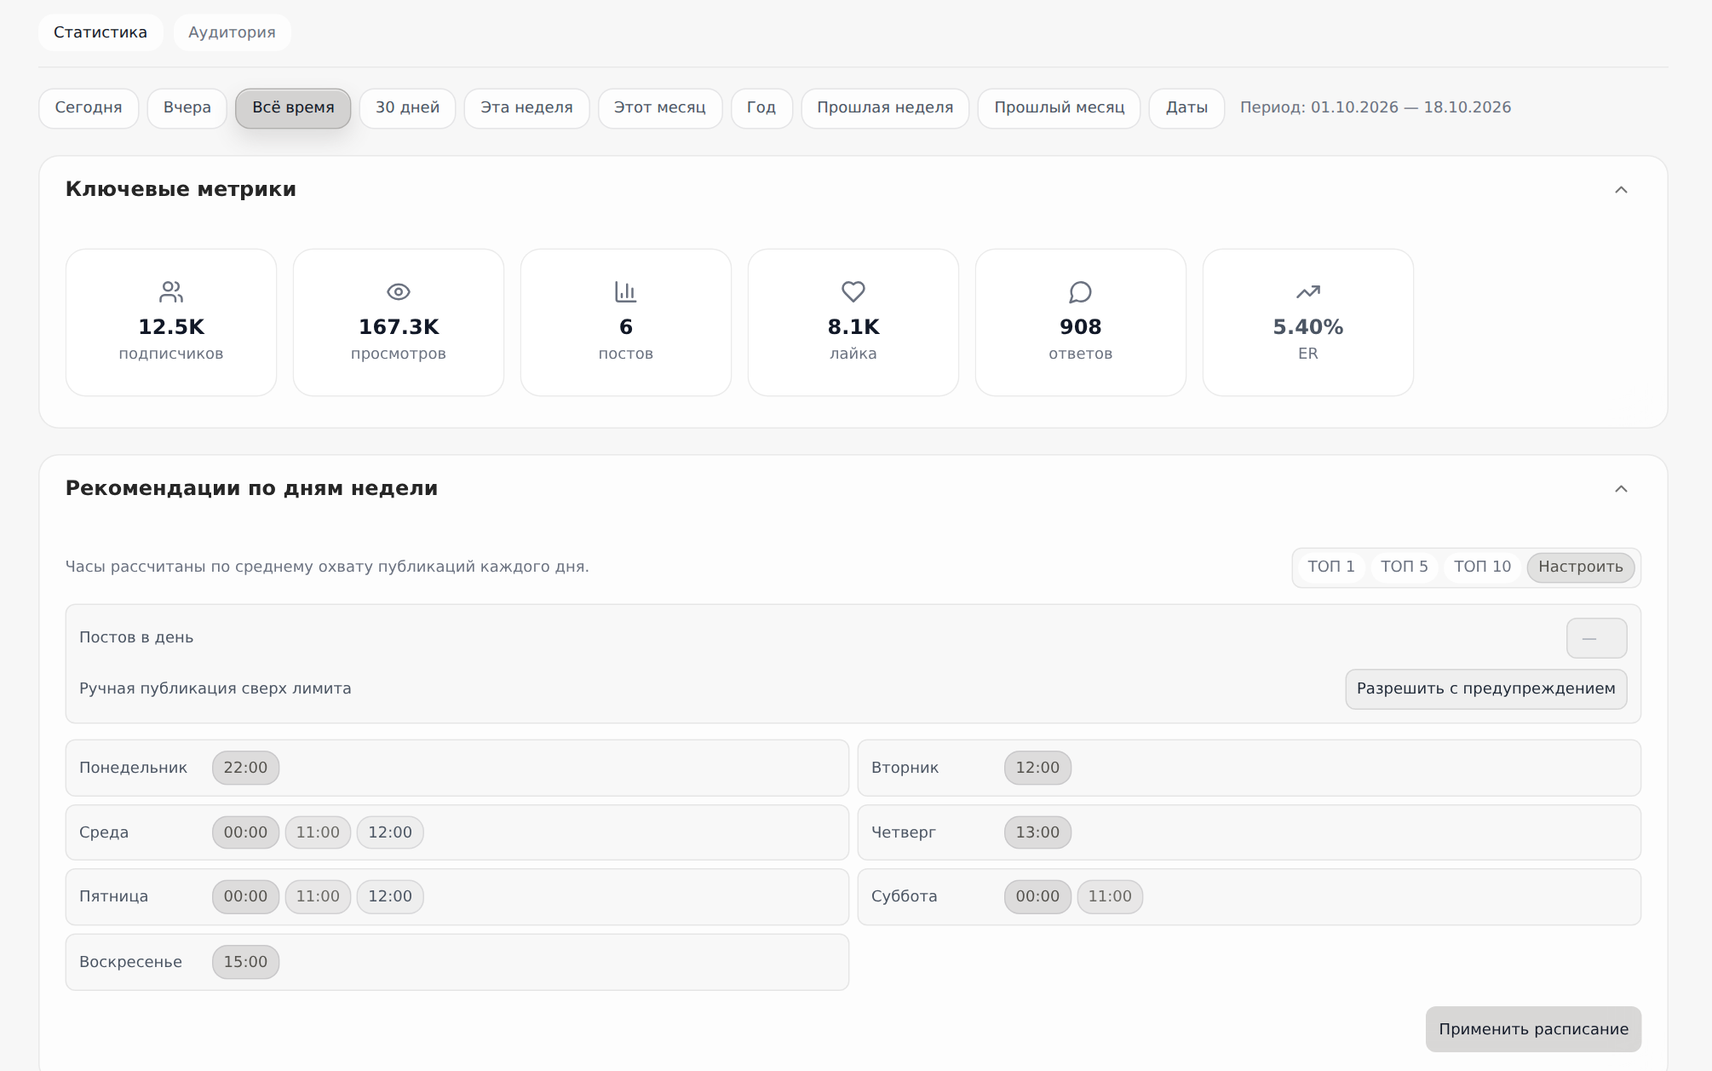Viewport: 1712px width, 1071px height.
Task: Click the Применить расписание button
Action: click(1533, 1029)
